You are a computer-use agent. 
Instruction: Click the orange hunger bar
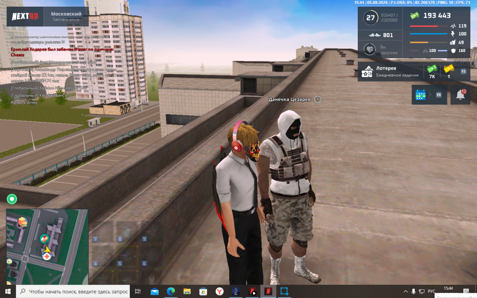(x=428, y=42)
